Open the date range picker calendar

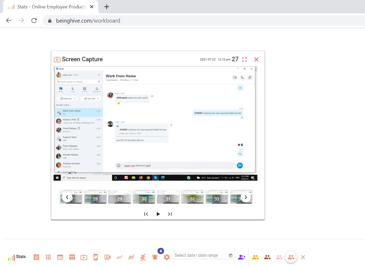230,255
